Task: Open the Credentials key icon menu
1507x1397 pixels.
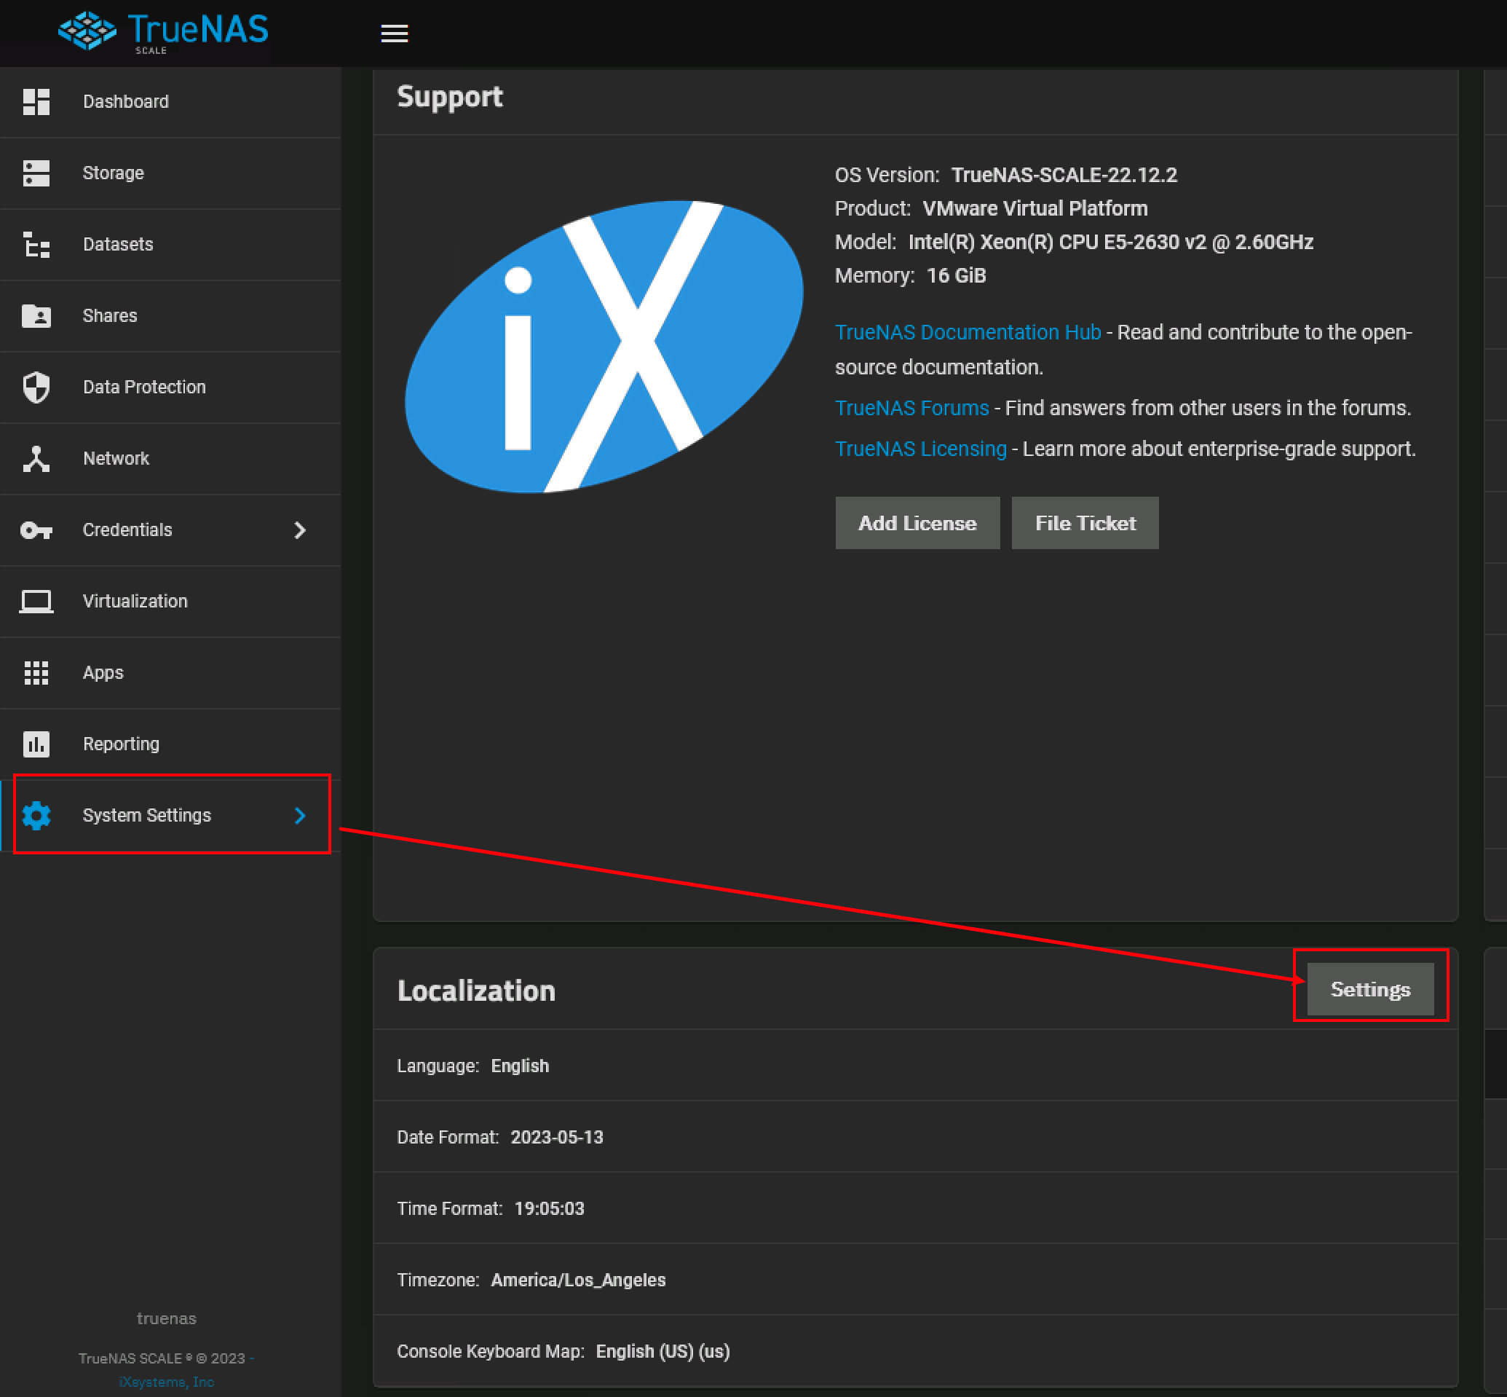Action: [x=36, y=530]
